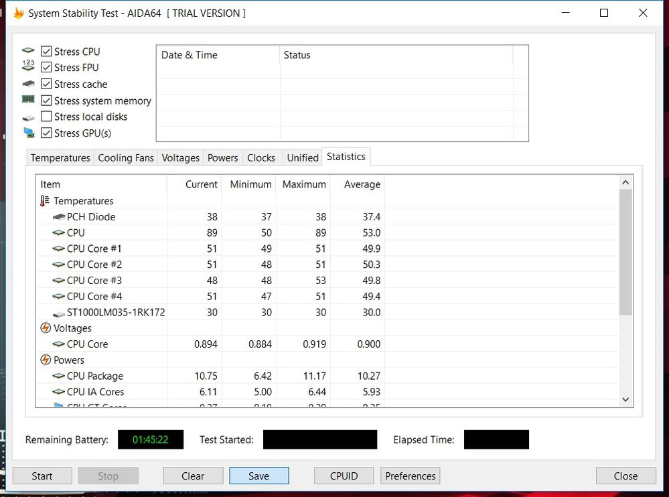Select the ST1000LM035-1RK172 drive row label

[116, 312]
